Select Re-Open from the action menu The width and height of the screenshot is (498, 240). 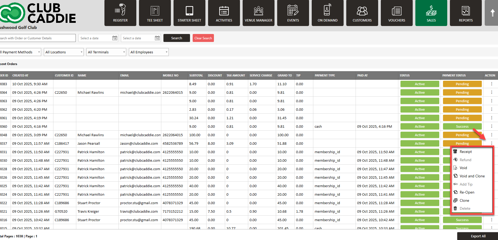point(467,192)
